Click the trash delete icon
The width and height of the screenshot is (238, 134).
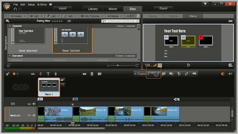[x=92, y=74]
